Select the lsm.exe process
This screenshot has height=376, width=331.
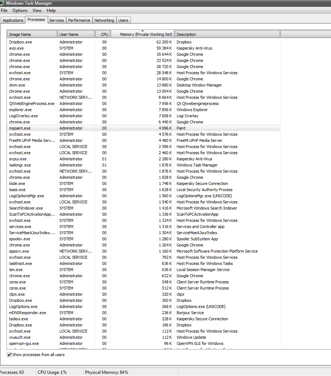pos(144,270)
